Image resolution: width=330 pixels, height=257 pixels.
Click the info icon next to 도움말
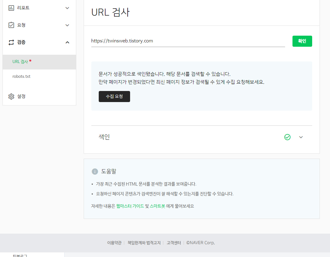[x=96, y=171]
